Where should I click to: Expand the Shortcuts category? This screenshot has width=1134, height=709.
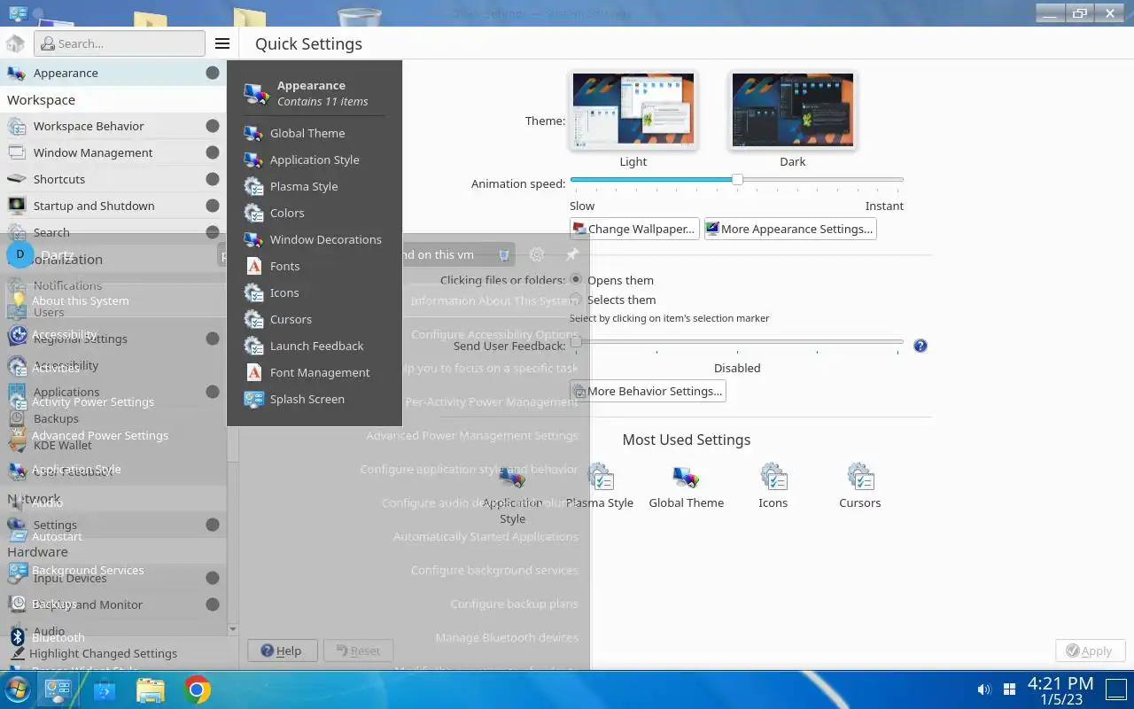(113, 179)
